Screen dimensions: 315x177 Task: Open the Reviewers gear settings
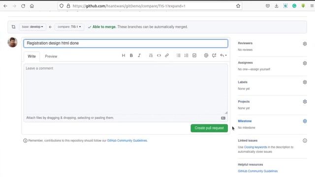(305, 44)
